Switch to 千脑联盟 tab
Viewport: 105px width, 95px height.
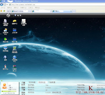click(x=52, y=82)
